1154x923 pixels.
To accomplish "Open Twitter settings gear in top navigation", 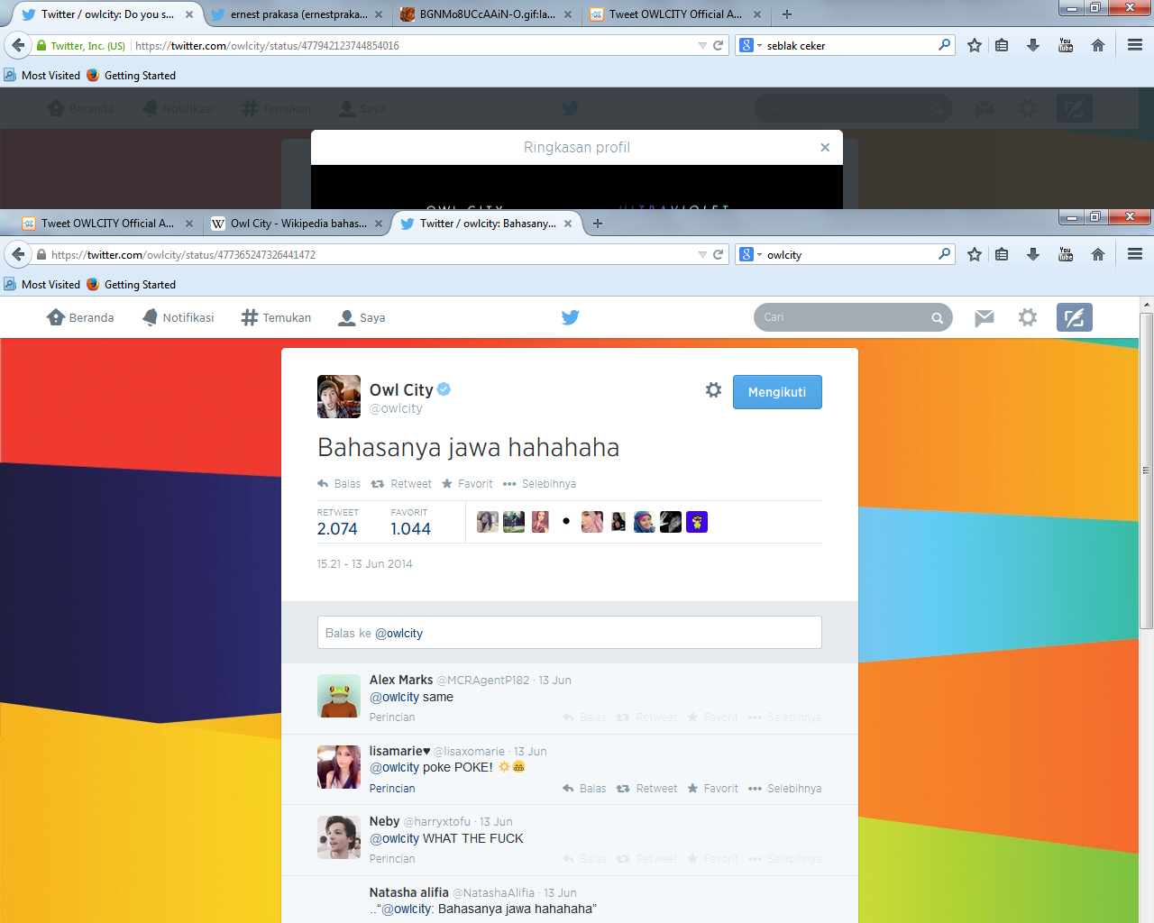I will click(x=1028, y=317).
